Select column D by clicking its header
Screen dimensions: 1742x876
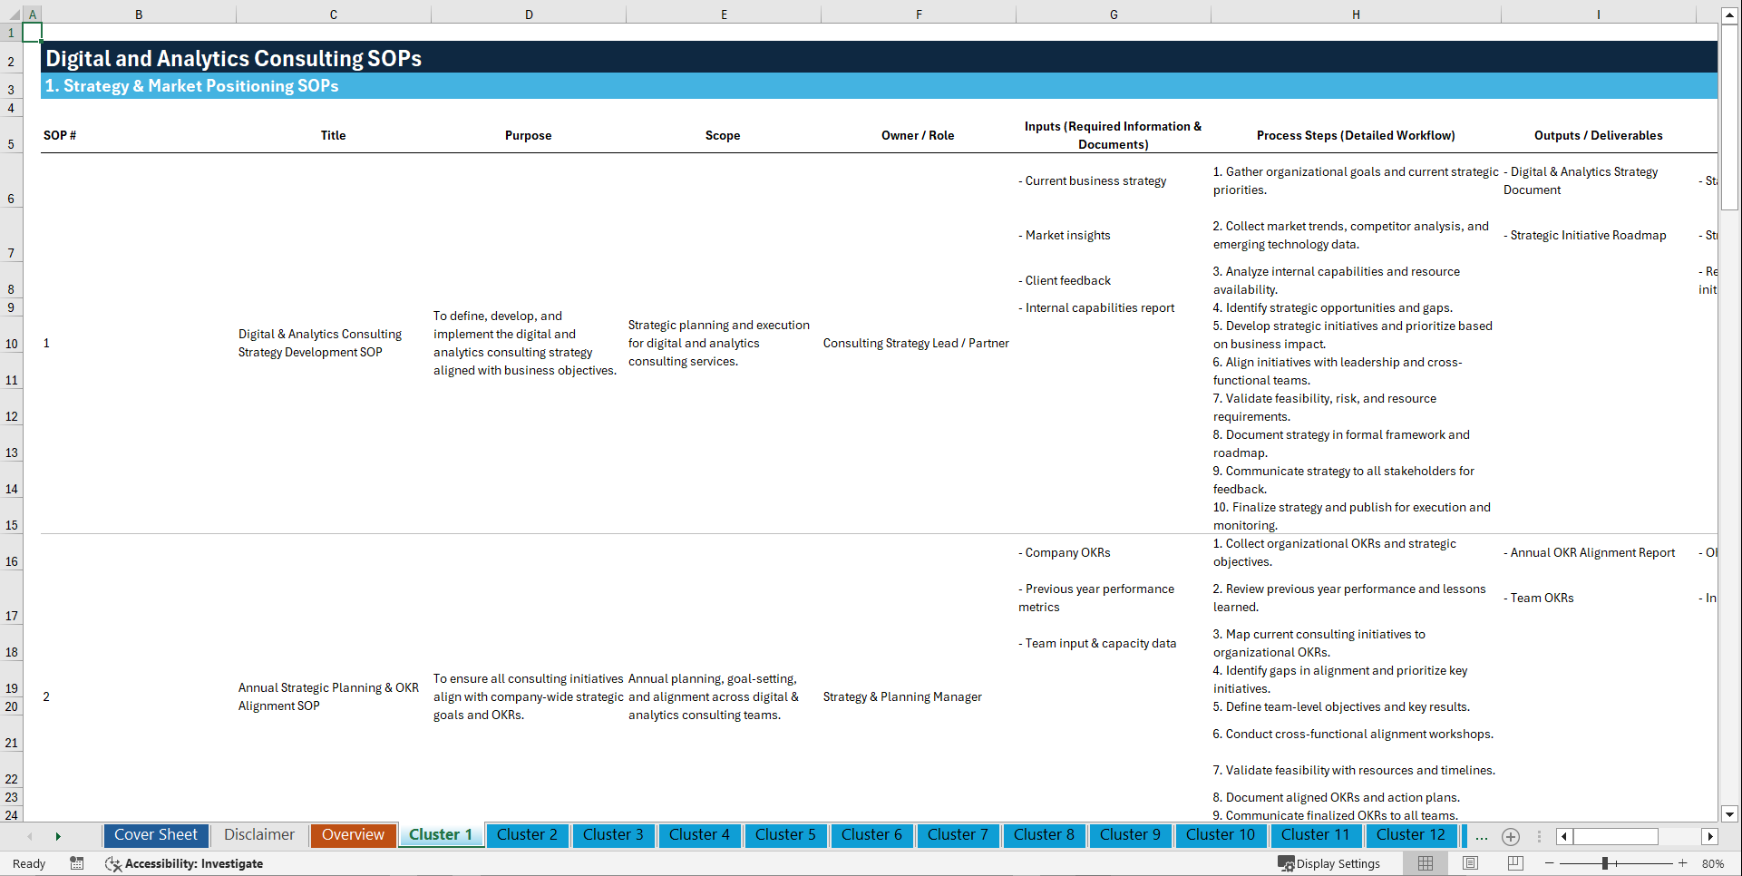click(529, 14)
